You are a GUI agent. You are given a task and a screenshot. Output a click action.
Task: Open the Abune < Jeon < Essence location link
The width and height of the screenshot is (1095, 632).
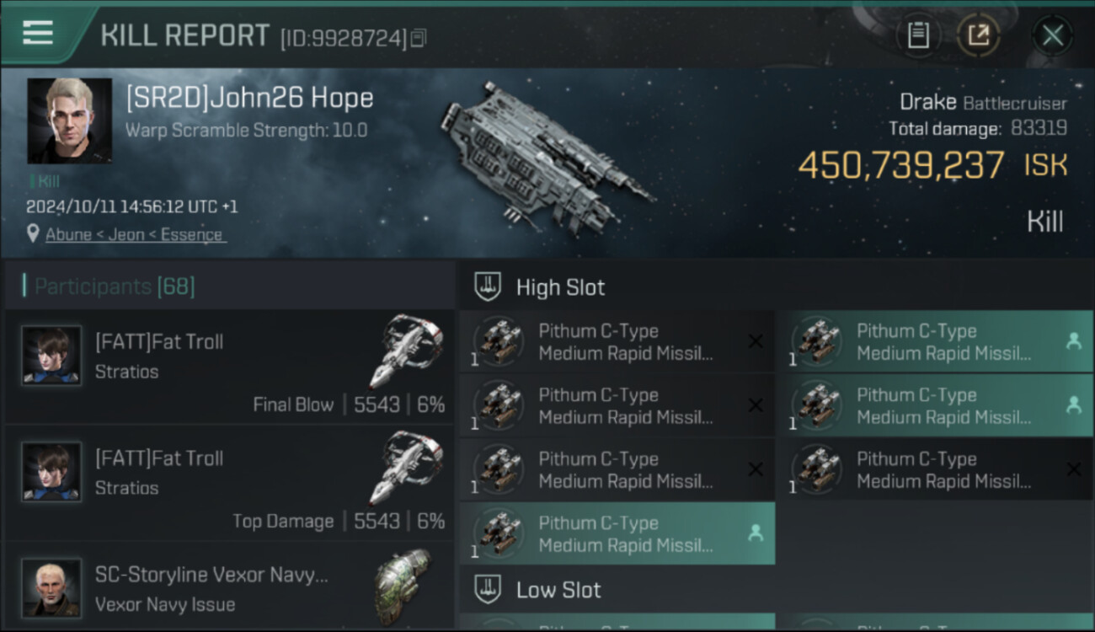(134, 234)
